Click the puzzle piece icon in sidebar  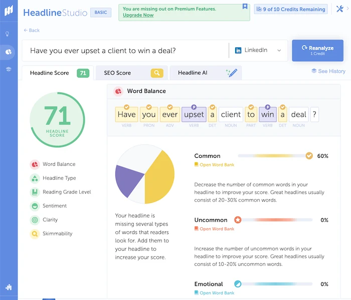8,287
